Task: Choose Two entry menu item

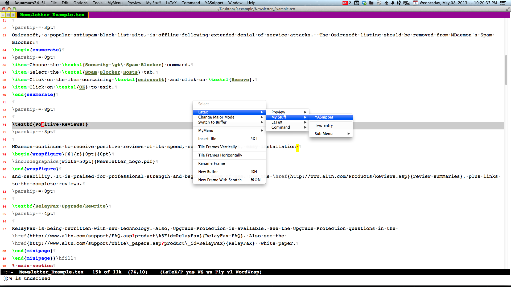Action: [x=331, y=125]
